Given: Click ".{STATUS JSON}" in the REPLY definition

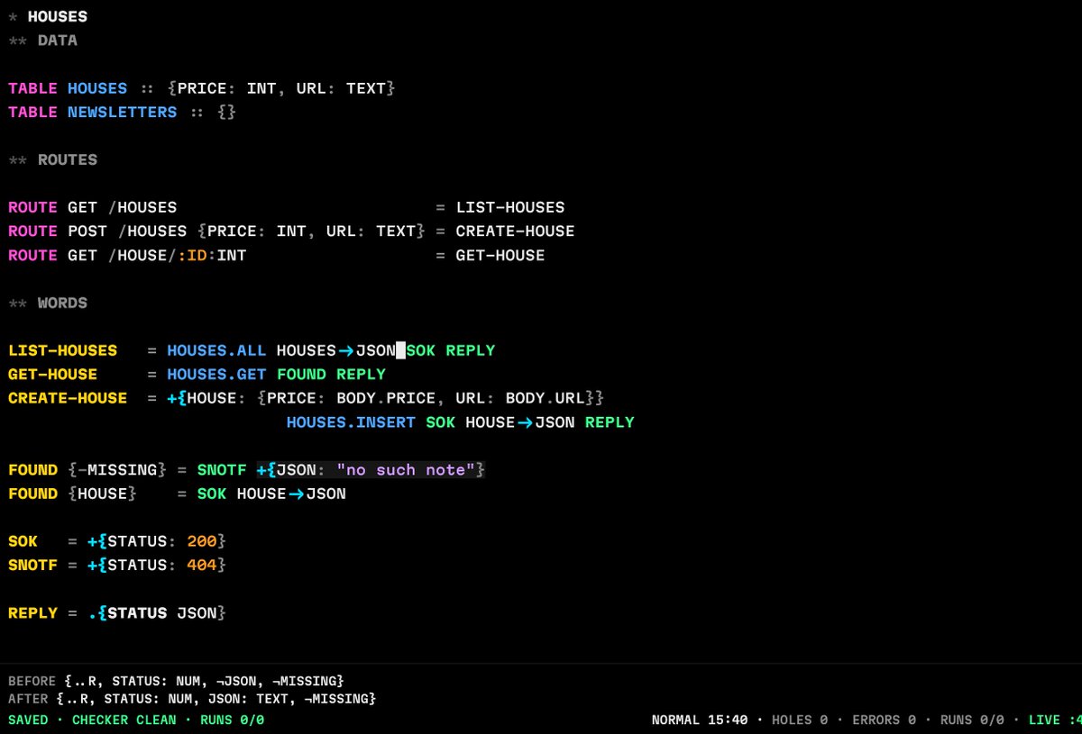Looking at the screenshot, I should pyautogui.click(x=157, y=612).
